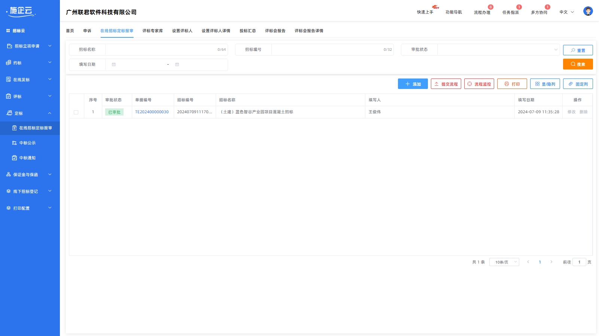This screenshot has width=599, height=336.
Task: Open the user avatar menu
Action: click(x=588, y=11)
